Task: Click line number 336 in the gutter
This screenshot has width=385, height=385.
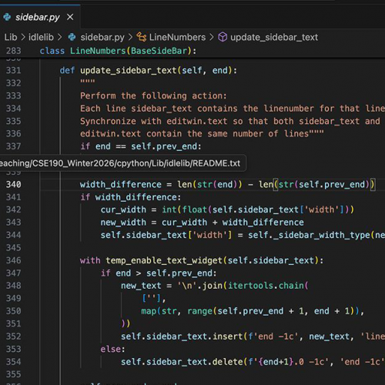Action: click(x=13, y=133)
